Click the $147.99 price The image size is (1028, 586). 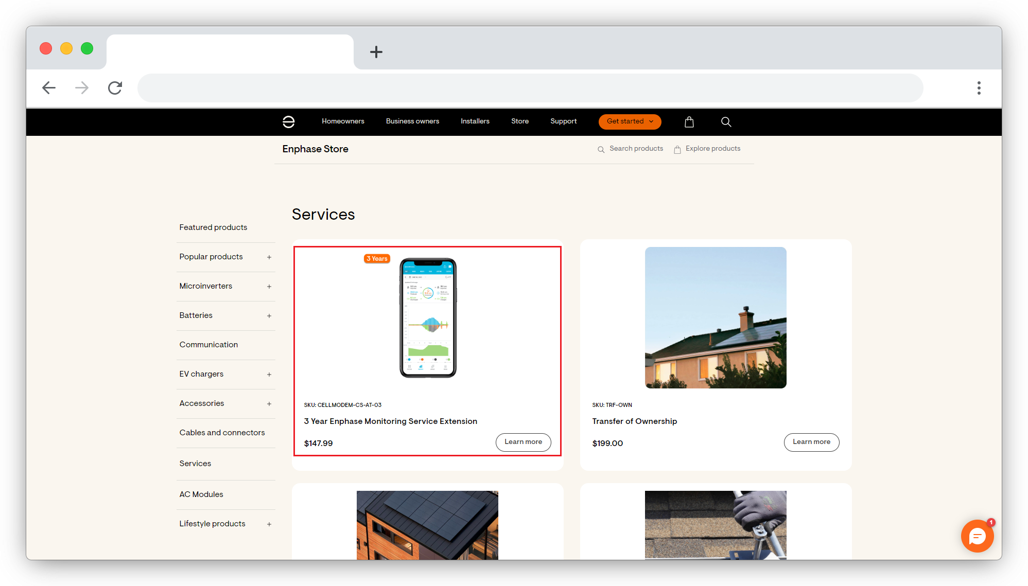(318, 443)
